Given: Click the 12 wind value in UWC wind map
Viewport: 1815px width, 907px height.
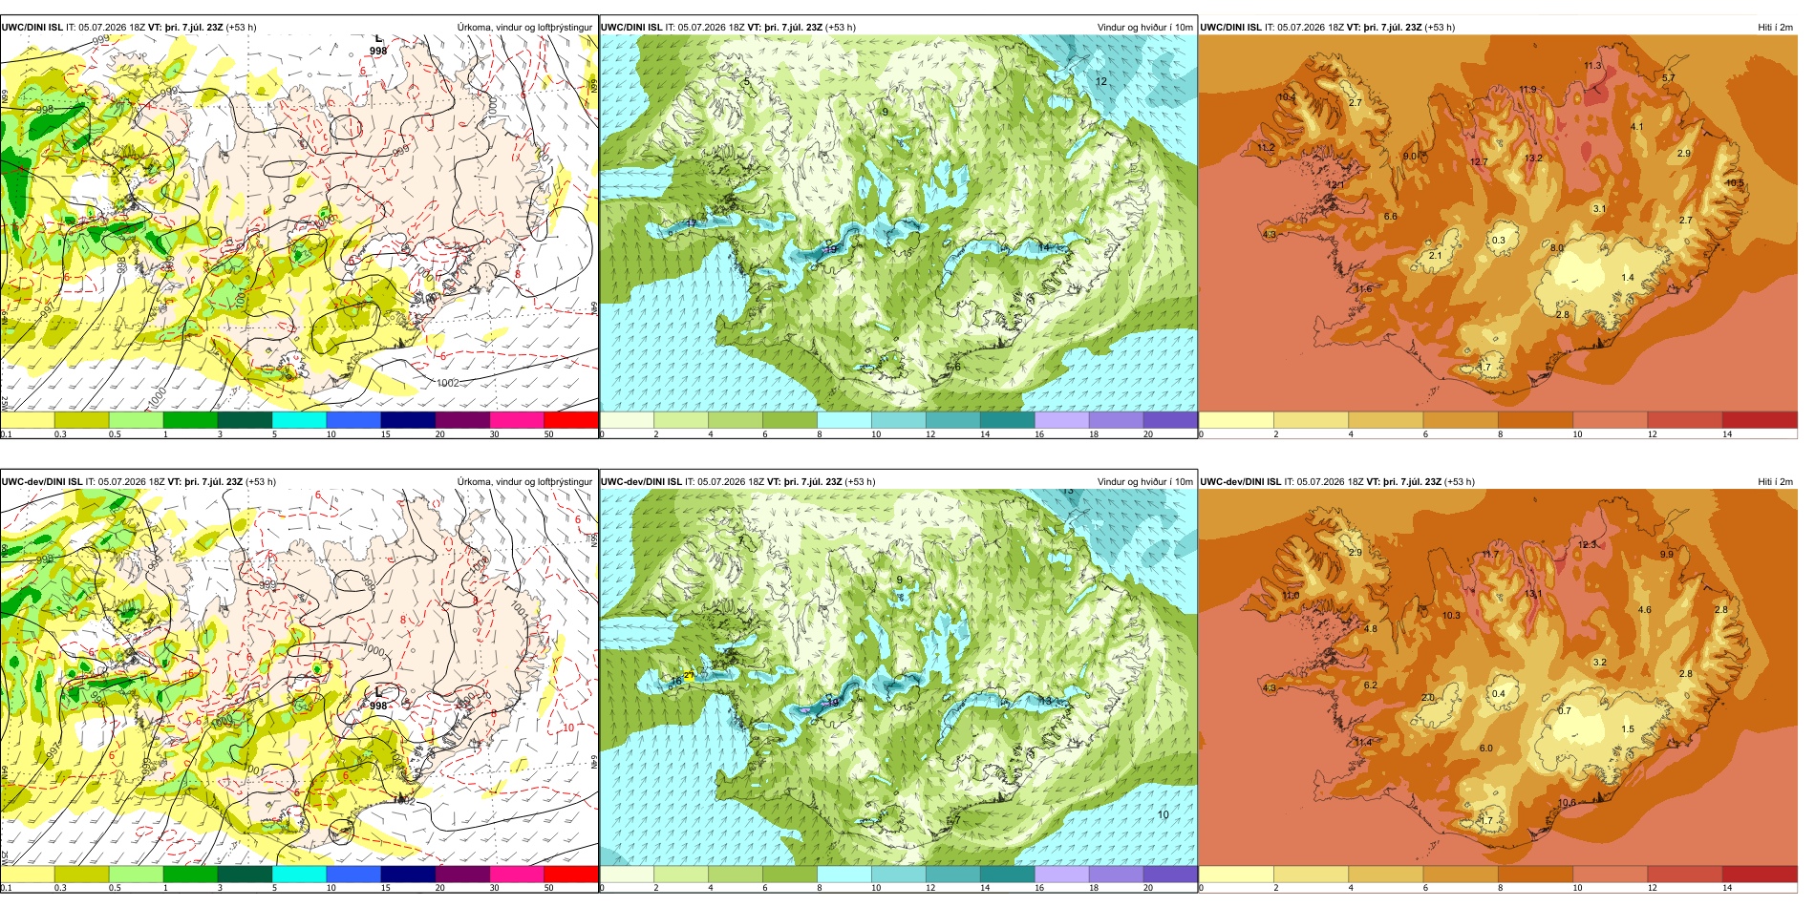Looking at the screenshot, I should coord(1101,81).
